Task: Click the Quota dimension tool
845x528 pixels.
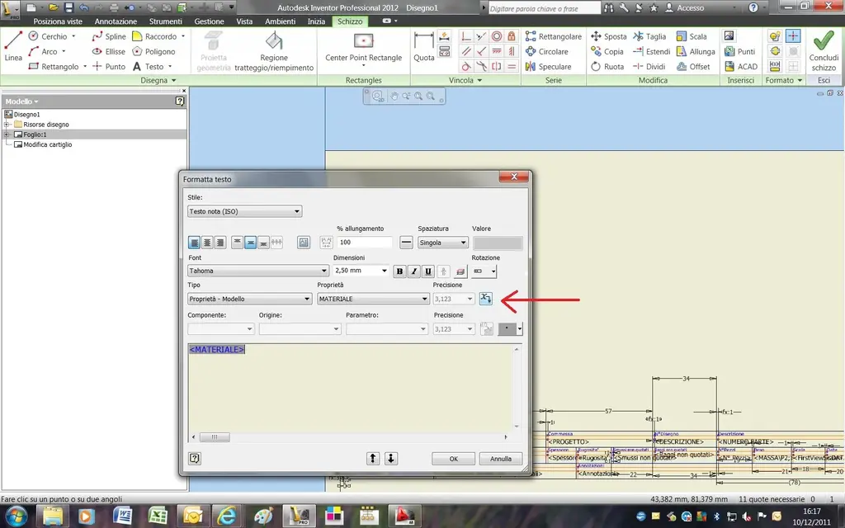Action: [423, 46]
